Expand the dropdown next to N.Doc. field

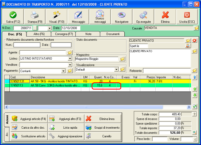click(49, 28)
